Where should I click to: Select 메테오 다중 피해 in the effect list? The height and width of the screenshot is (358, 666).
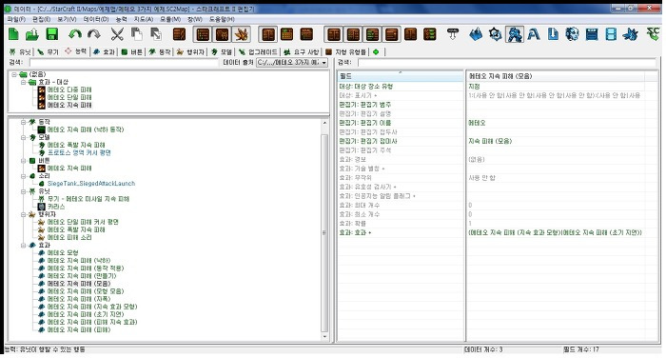tap(69, 89)
